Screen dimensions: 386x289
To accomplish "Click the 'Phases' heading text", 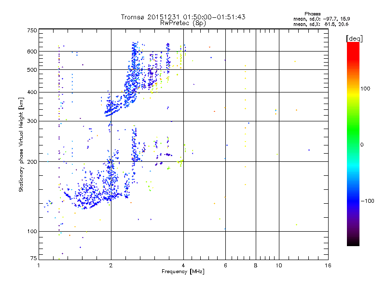I will click(x=312, y=14).
